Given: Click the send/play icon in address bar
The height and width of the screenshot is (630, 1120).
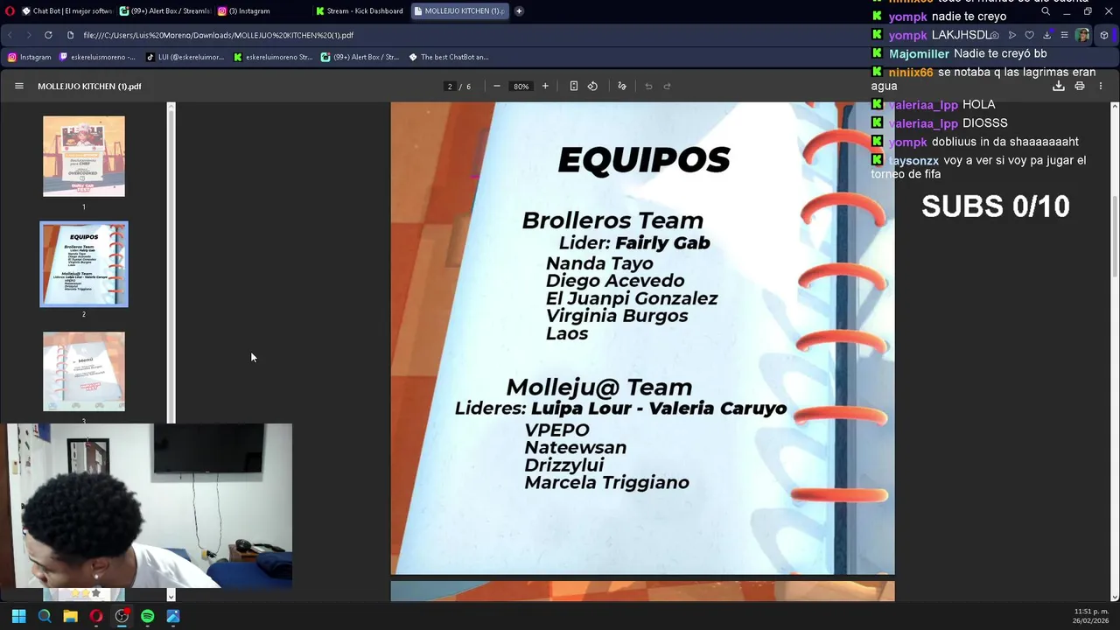Looking at the screenshot, I should coord(1011,35).
